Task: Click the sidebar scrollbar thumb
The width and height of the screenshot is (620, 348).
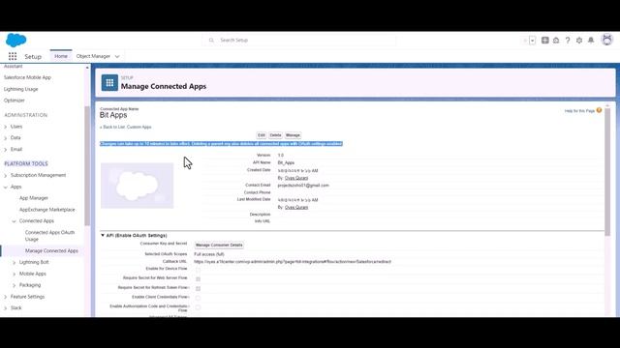Action: (87, 165)
